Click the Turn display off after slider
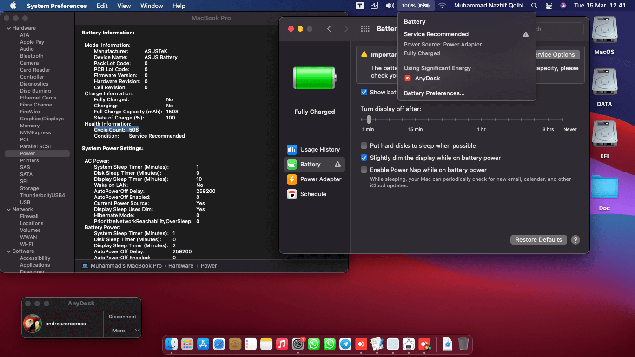Viewport: 635px width, 357px height. click(369, 119)
